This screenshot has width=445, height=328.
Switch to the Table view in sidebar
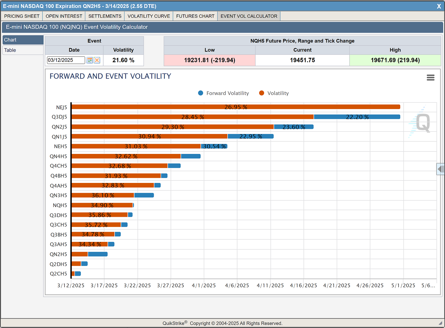coord(23,50)
